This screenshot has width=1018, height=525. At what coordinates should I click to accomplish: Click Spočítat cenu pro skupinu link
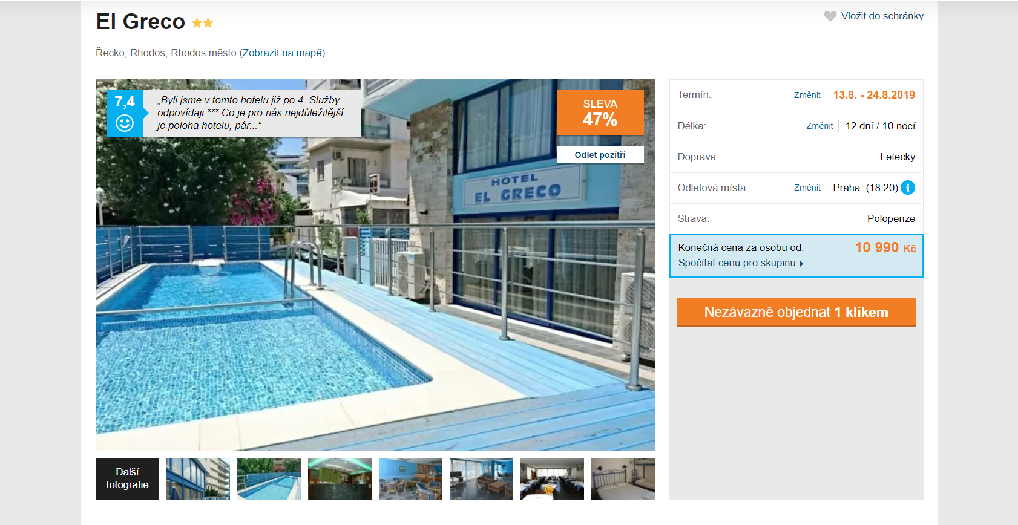[x=737, y=263]
